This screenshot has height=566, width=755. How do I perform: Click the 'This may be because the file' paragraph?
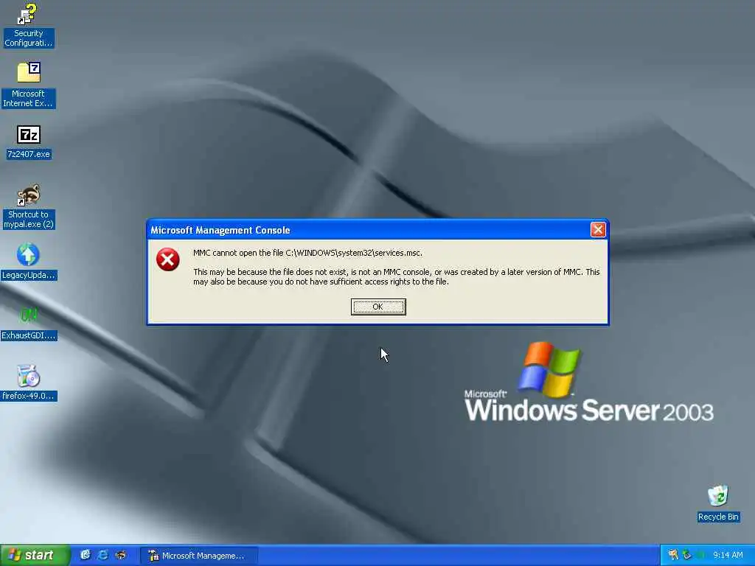(396, 277)
